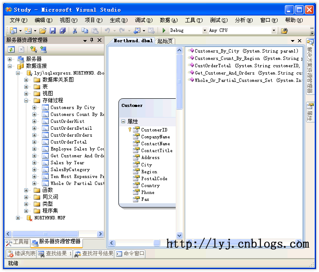Open the 调试(D) menu
The height and width of the screenshot is (272, 319).
point(143,20)
